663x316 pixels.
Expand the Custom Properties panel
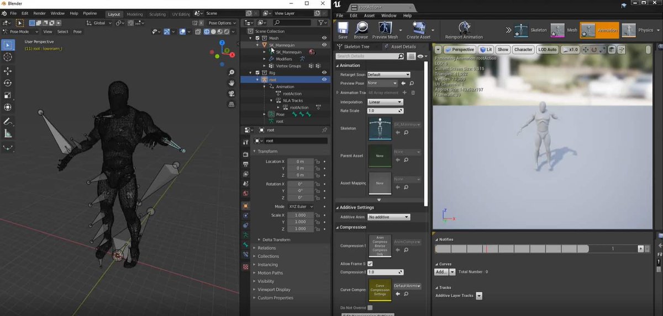(x=275, y=298)
